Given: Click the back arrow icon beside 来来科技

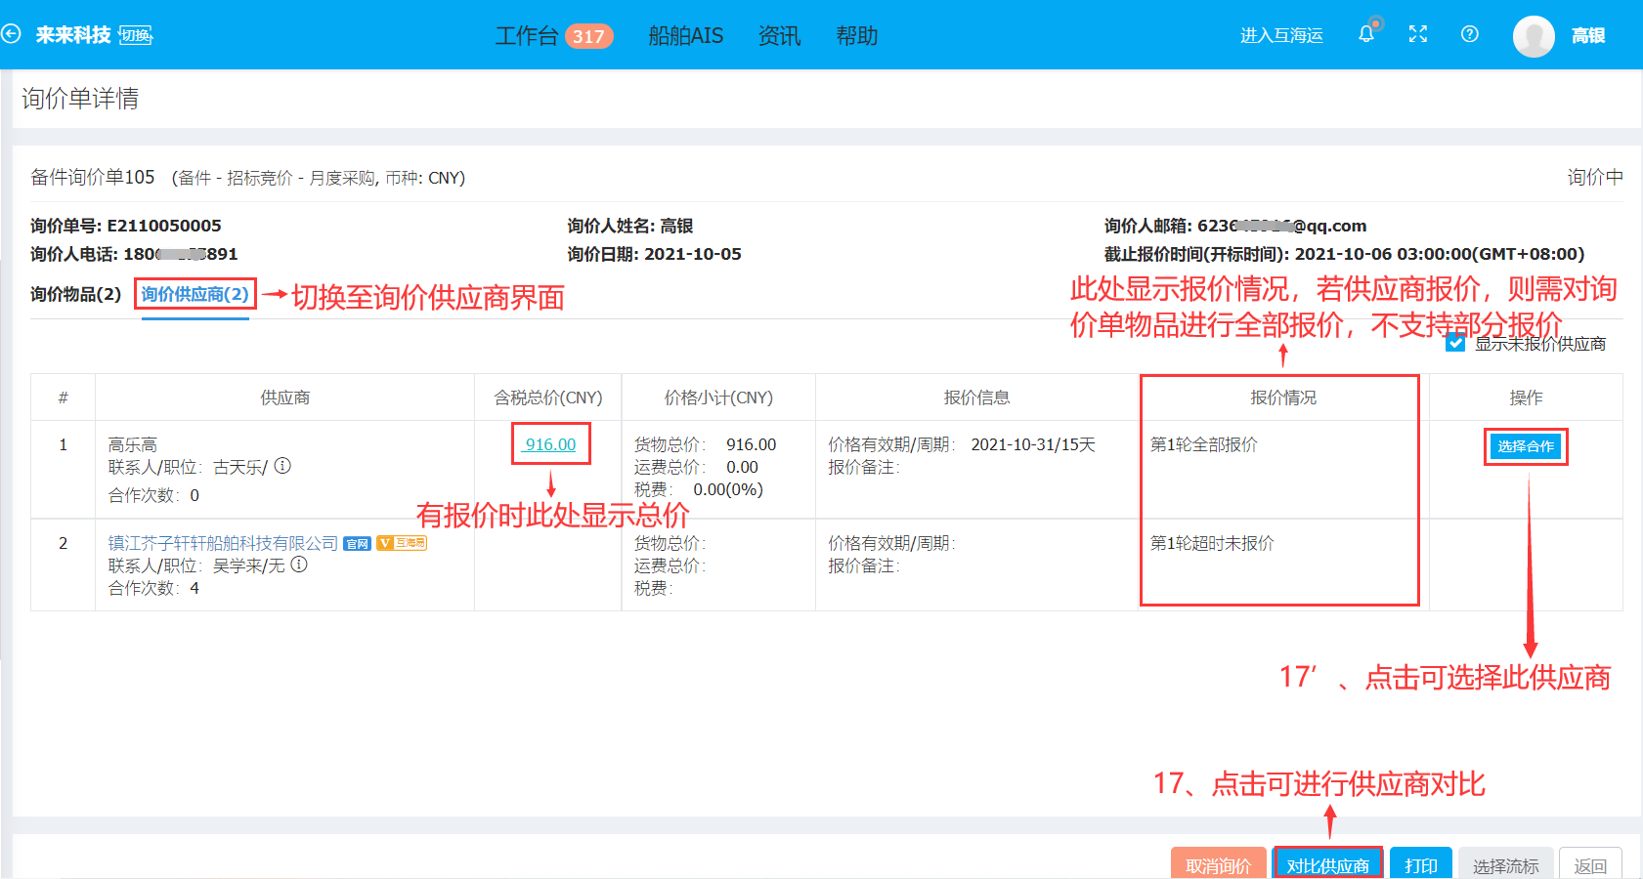Looking at the screenshot, I should pyautogui.click(x=11, y=34).
